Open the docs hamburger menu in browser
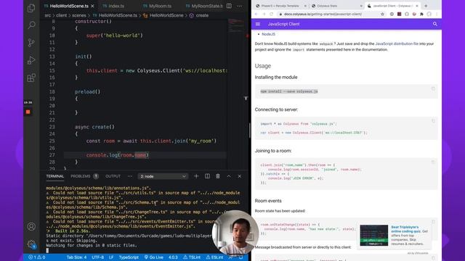The image size is (465, 261). (258, 24)
